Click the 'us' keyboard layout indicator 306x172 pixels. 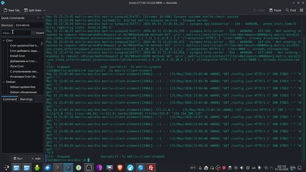[254, 168]
